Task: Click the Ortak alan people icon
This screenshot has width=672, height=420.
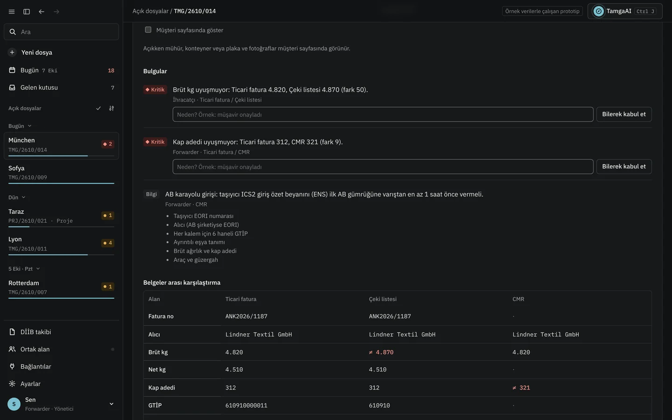Action: click(12, 349)
